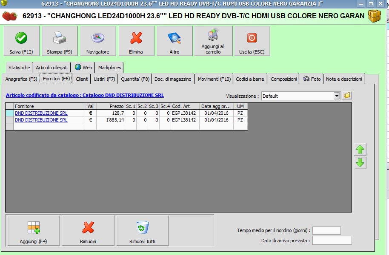Open the Listini (F7) tab
The height and width of the screenshot is (255, 389).
click(104, 79)
